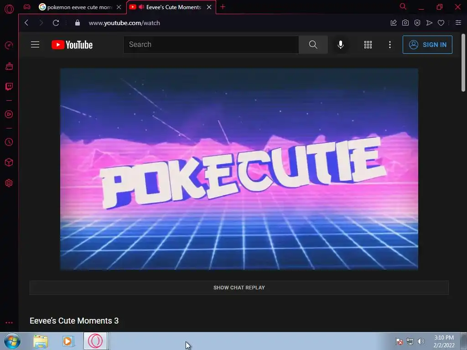Click the YouTube Search input field
Viewport: 467px width, 350px height.
pyautogui.click(x=211, y=45)
